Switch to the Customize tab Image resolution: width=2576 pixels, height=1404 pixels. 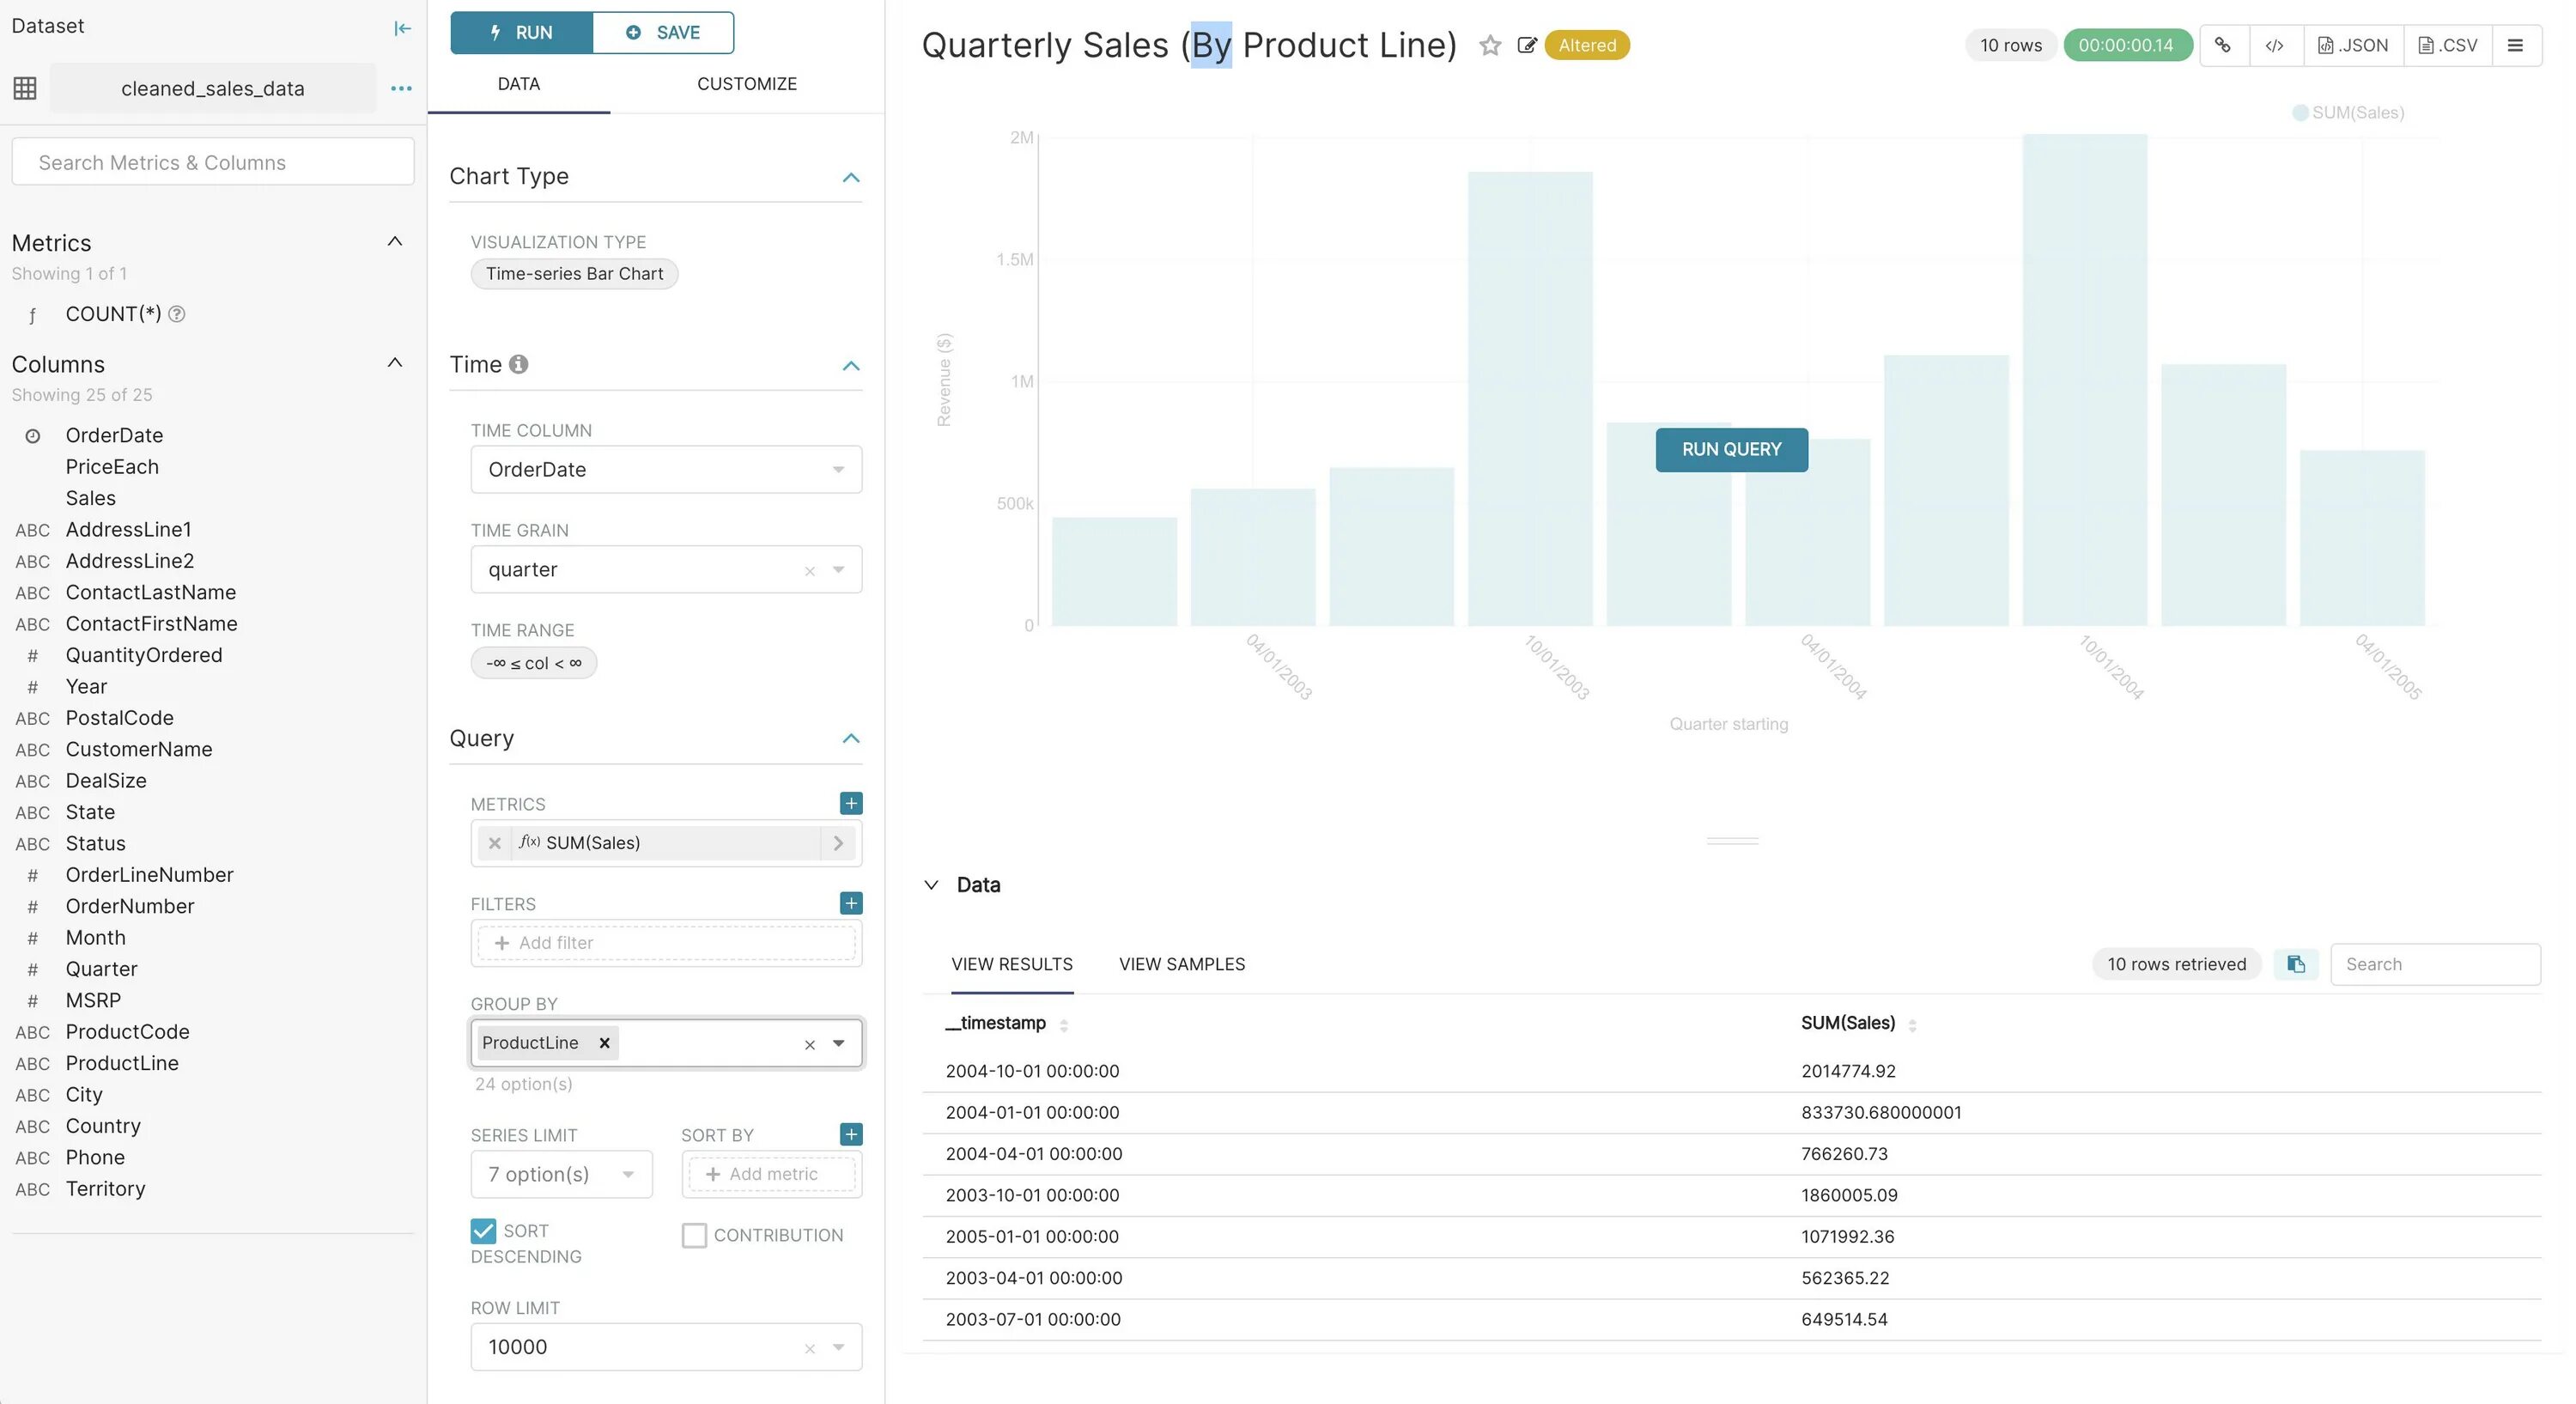click(746, 84)
